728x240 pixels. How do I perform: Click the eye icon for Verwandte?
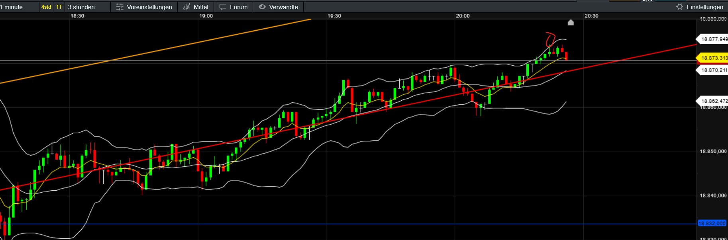(262, 7)
